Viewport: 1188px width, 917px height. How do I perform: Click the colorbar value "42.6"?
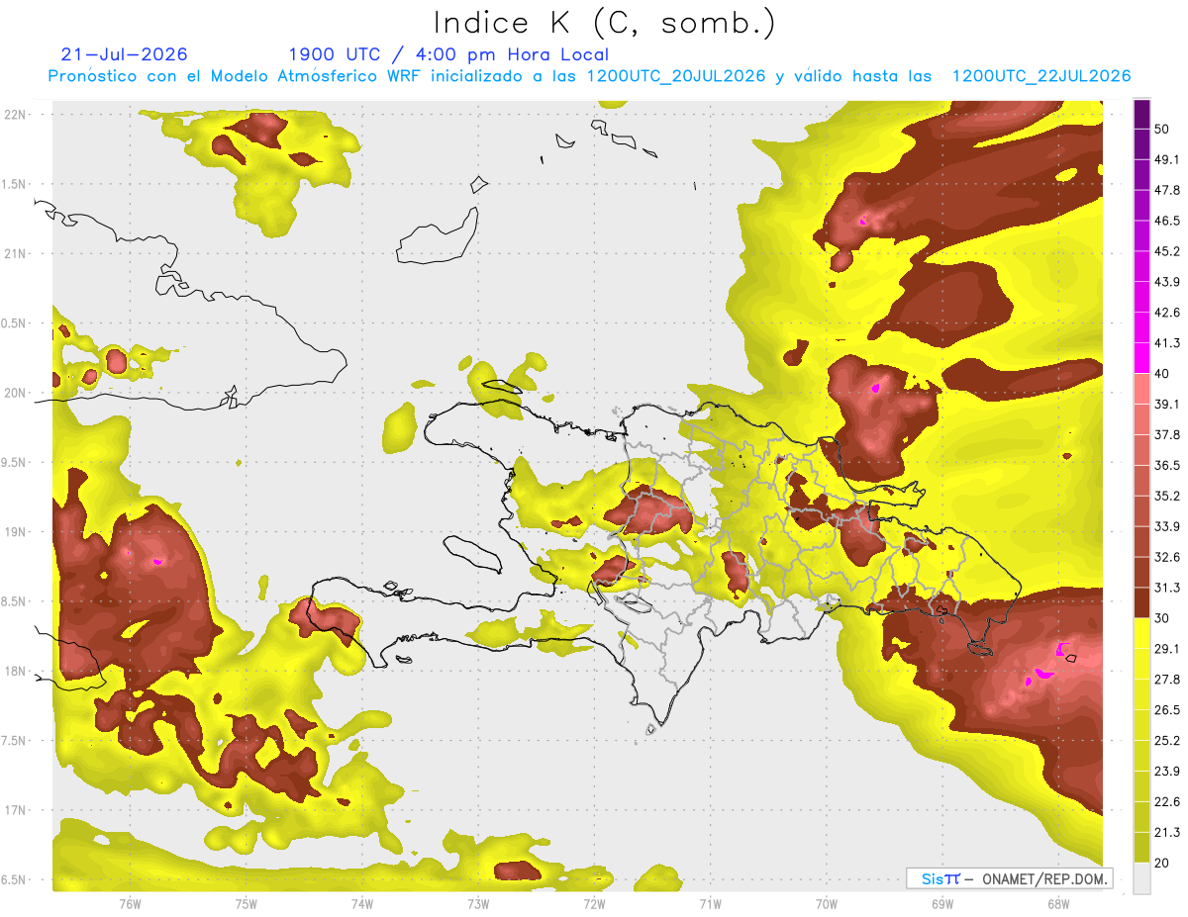click(1167, 313)
